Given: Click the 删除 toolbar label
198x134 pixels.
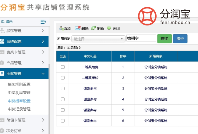Looking at the screenshot, I should 85,28.
